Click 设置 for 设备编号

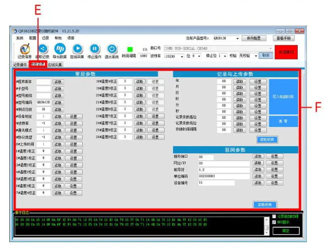[x=275, y=183]
